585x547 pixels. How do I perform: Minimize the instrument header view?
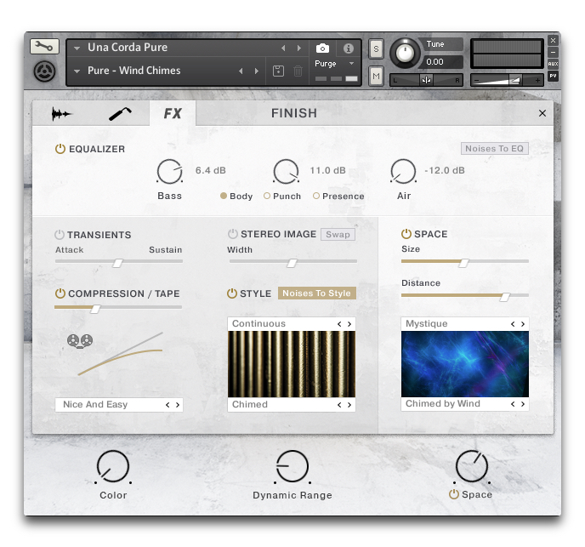coord(553,52)
